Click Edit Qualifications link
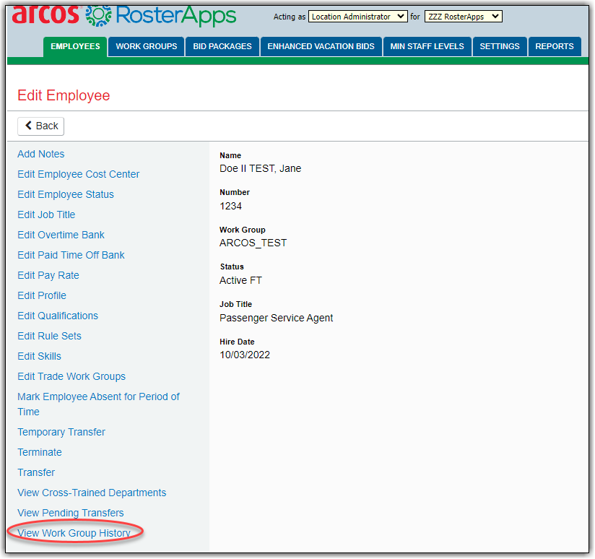The height and width of the screenshot is (559, 595). [58, 316]
